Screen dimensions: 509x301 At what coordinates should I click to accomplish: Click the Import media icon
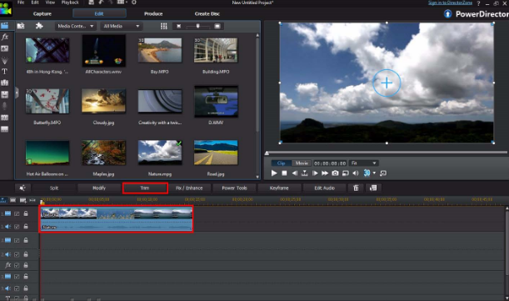click(21, 26)
